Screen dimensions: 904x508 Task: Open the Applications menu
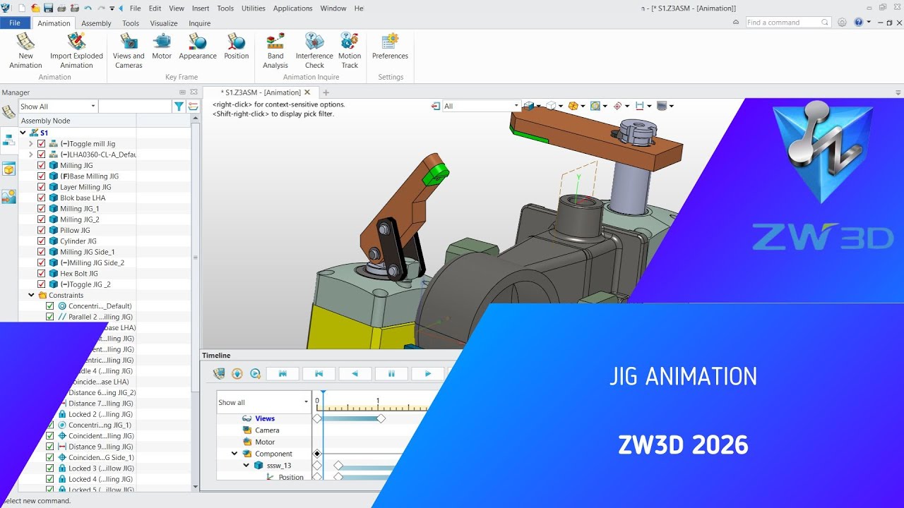(x=292, y=8)
